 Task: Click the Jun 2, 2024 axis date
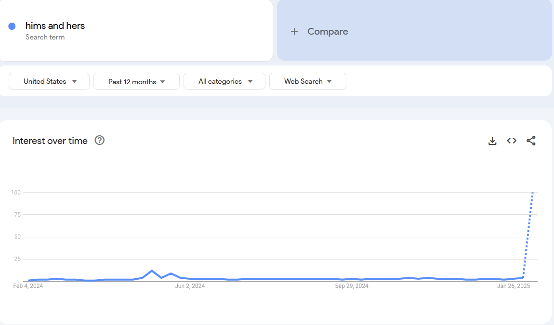(190, 286)
